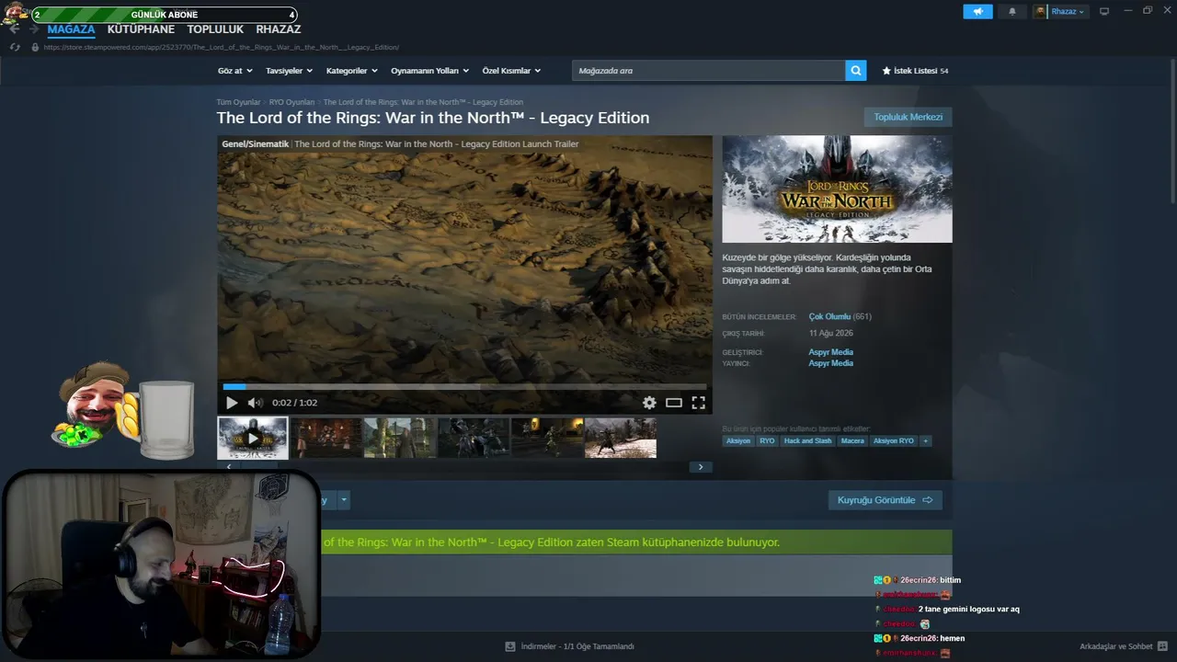Expand the Kategoriler menu
Image resolution: width=1177 pixels, height=662 pixels.
pos(351,71)
